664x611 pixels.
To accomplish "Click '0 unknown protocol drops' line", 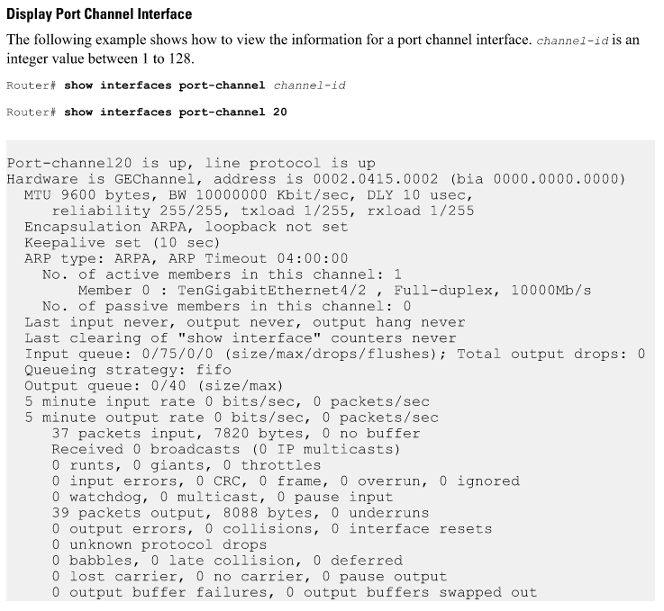I will click(x=159, y=545).
